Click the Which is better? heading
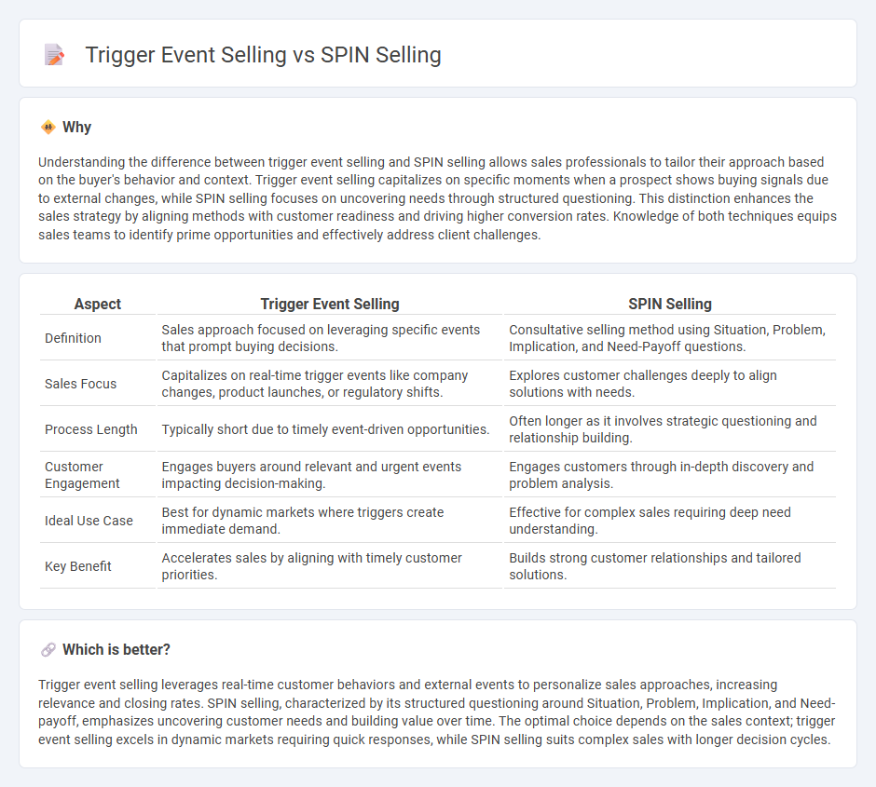 pos(116,650)
